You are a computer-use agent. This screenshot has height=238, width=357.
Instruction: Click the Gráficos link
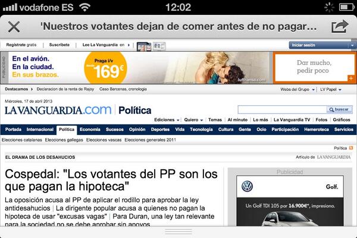(342, 120)
